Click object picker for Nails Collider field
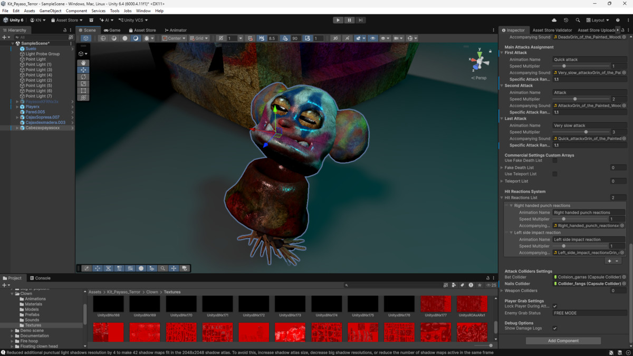The image size is (633, 356). click(624, 284)
